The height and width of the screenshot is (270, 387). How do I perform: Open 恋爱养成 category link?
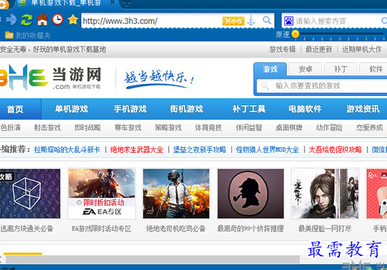pyautogui.click(x=369, y=127)
